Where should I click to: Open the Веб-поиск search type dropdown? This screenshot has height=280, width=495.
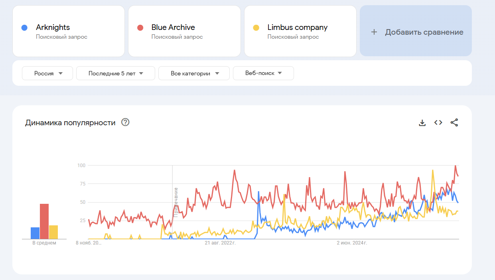(263, 73)
